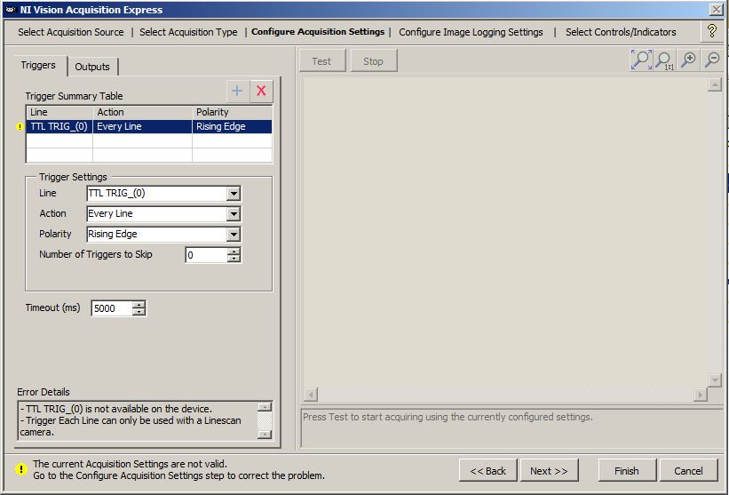Open the Line dropdown arrow
729x495 pixels.
coord(234,194)
